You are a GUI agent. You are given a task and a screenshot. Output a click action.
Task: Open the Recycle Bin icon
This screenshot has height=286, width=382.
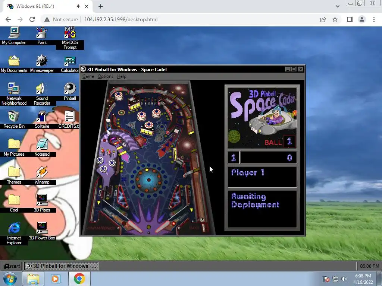coord(14,120)
